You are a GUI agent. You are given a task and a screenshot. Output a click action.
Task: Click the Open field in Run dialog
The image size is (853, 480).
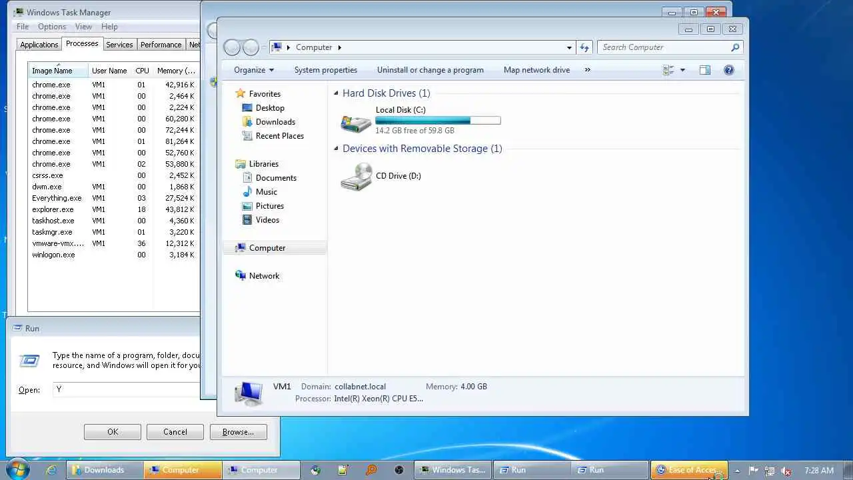(127, 389)
